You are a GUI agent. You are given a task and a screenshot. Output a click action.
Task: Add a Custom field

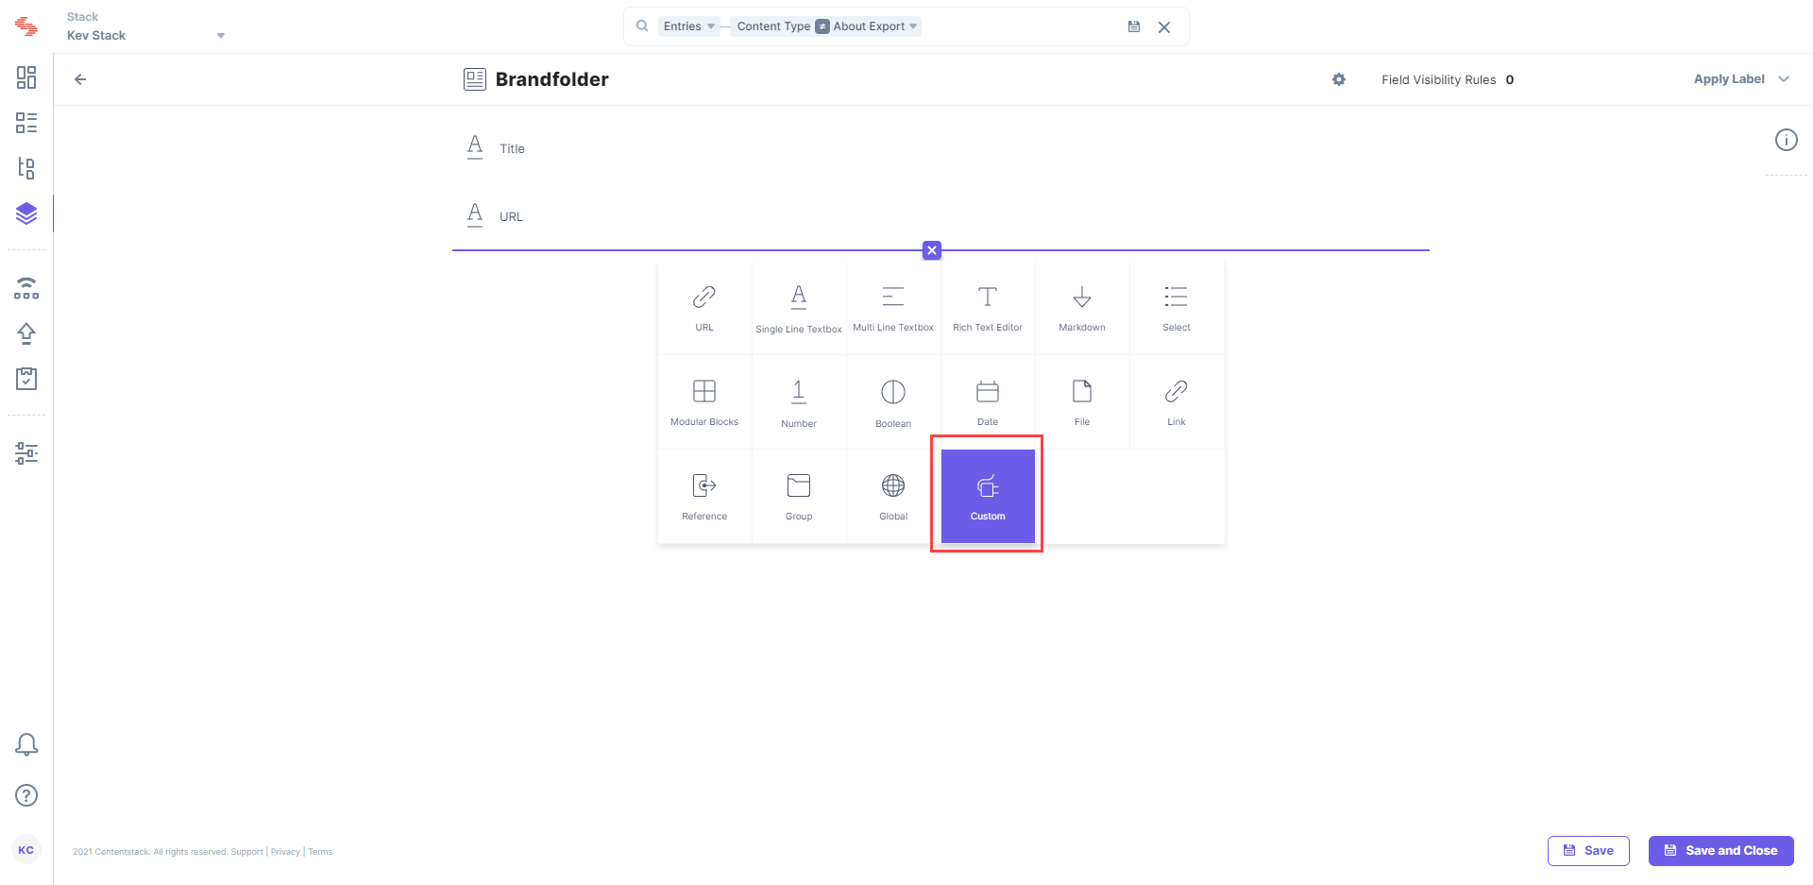click(x=988, y=497)
